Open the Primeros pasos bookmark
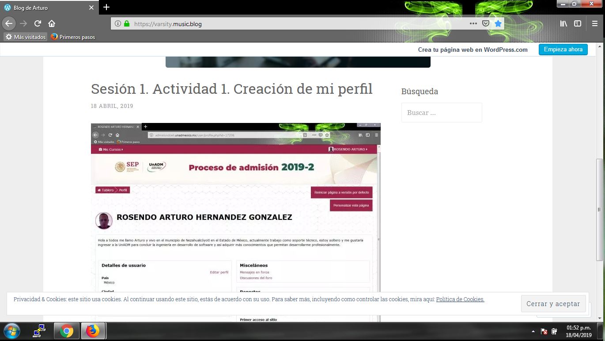The image size is (605, 341). click(73, 37)
